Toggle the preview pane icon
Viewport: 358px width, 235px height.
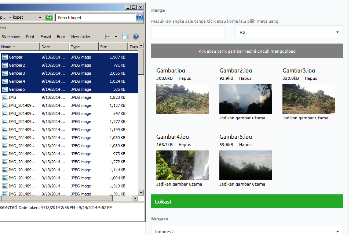click(125, 37)
